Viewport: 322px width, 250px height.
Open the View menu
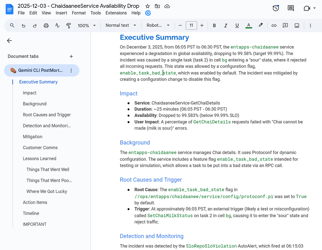click(46, 13)
